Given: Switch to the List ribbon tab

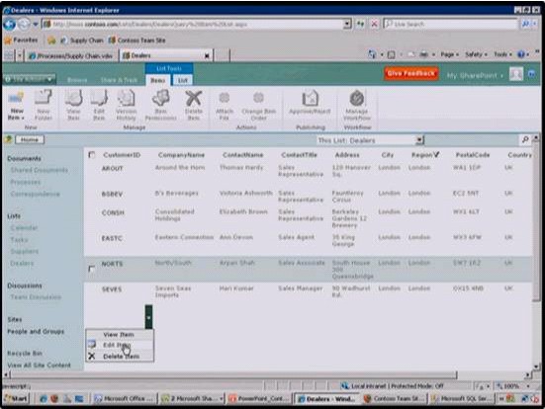Looking at the screenshot, I should click(x=182, y=80).
